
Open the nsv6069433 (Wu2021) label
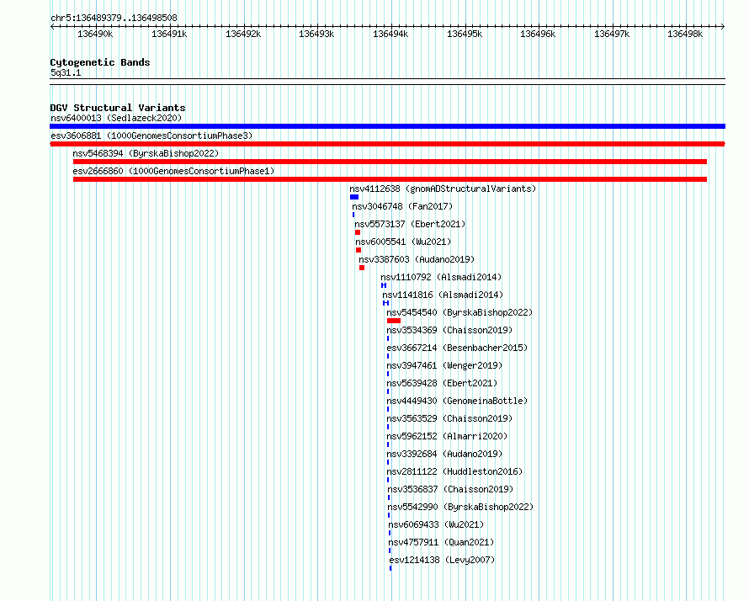pyautogui.click(x=436, y=524)
